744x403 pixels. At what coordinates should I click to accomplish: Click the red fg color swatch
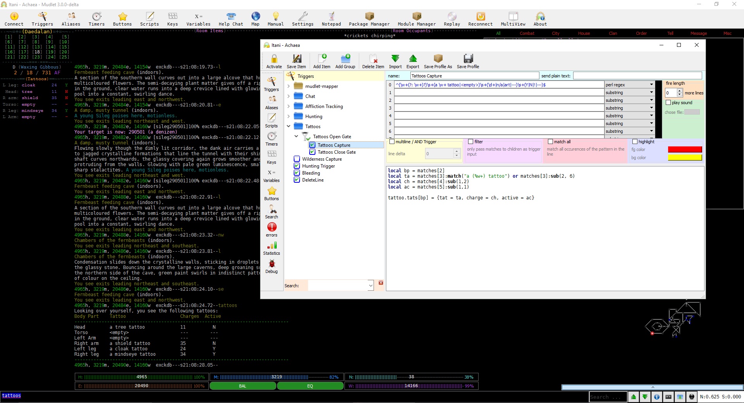coord(685,149)
